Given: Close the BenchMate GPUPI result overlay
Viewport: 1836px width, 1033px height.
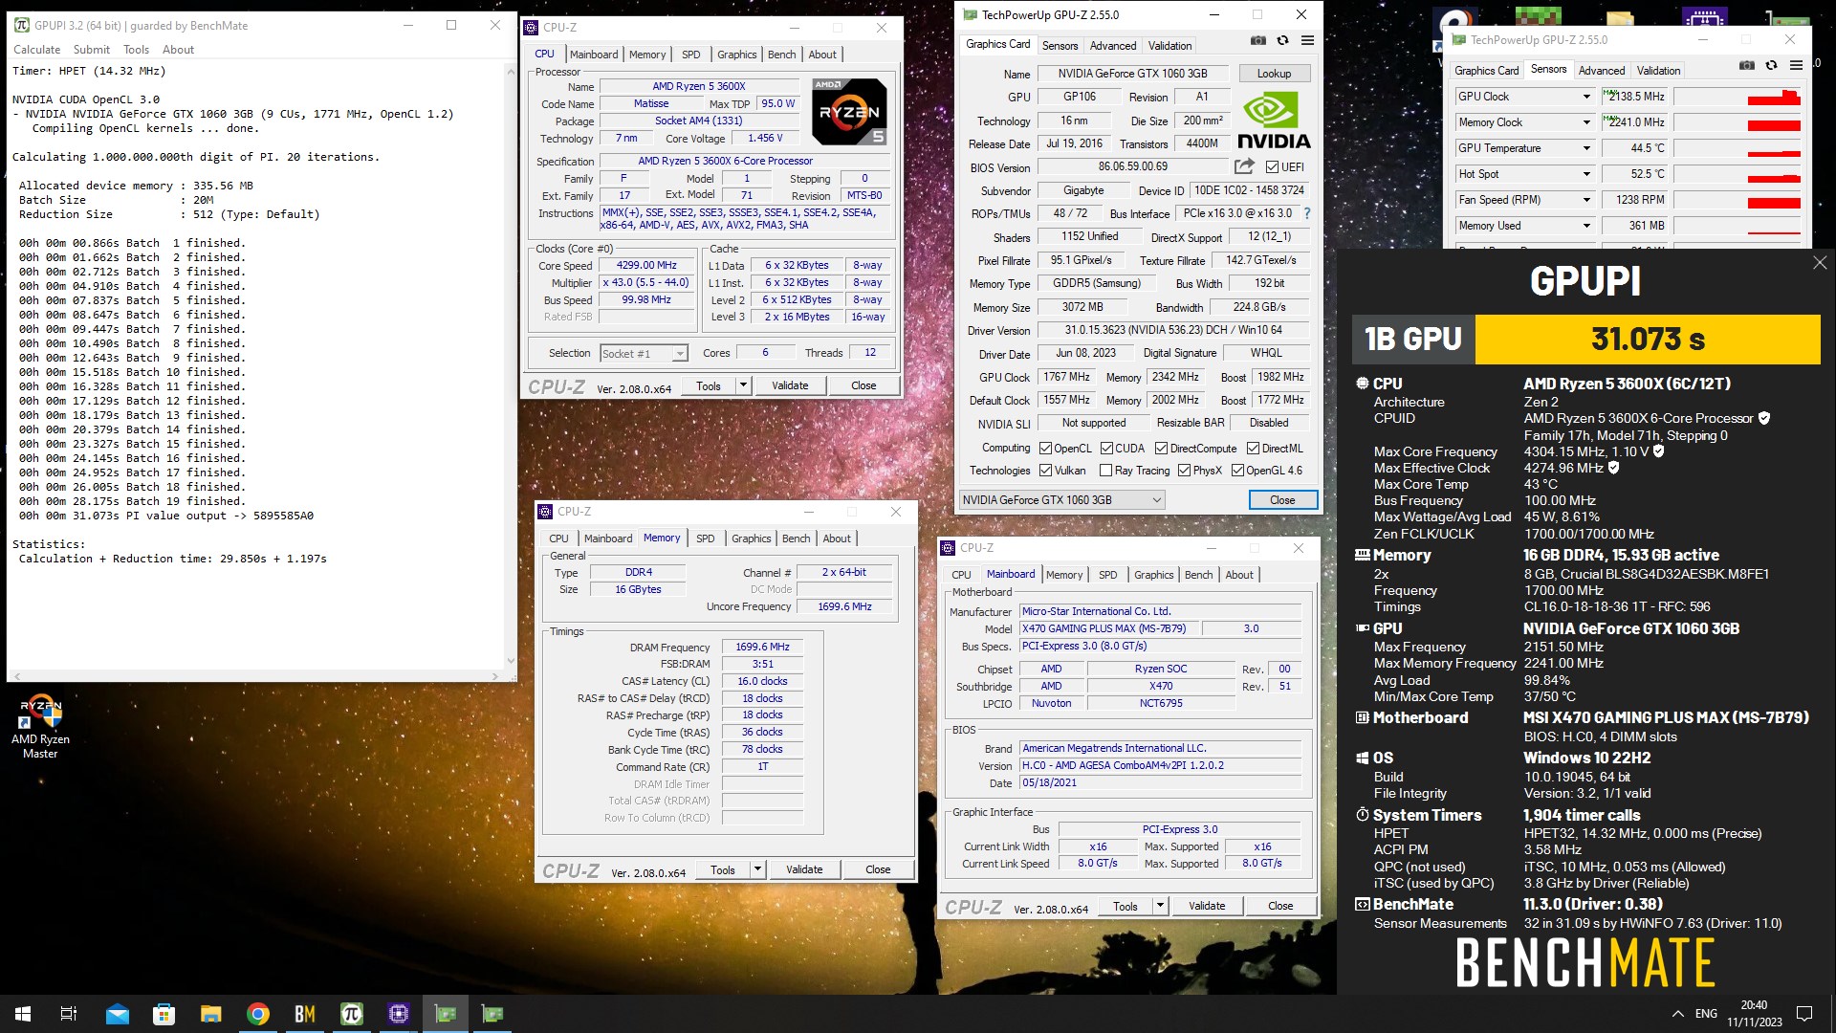Looking at the screenshot, I should point(1819,263).
